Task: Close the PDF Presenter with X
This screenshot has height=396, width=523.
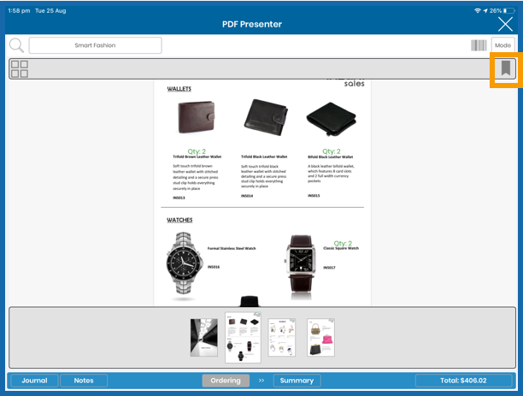Action: tap(505, 24)
